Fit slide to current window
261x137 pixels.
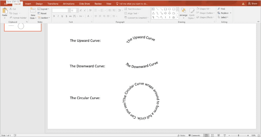259,136
